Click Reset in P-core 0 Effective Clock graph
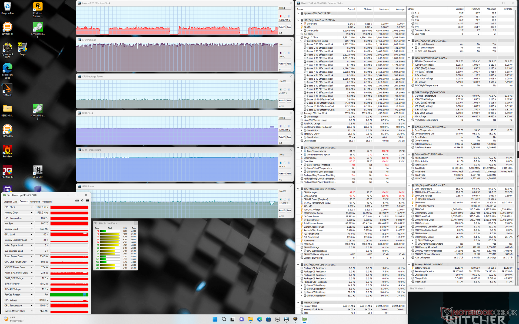 tap(289, 27)
